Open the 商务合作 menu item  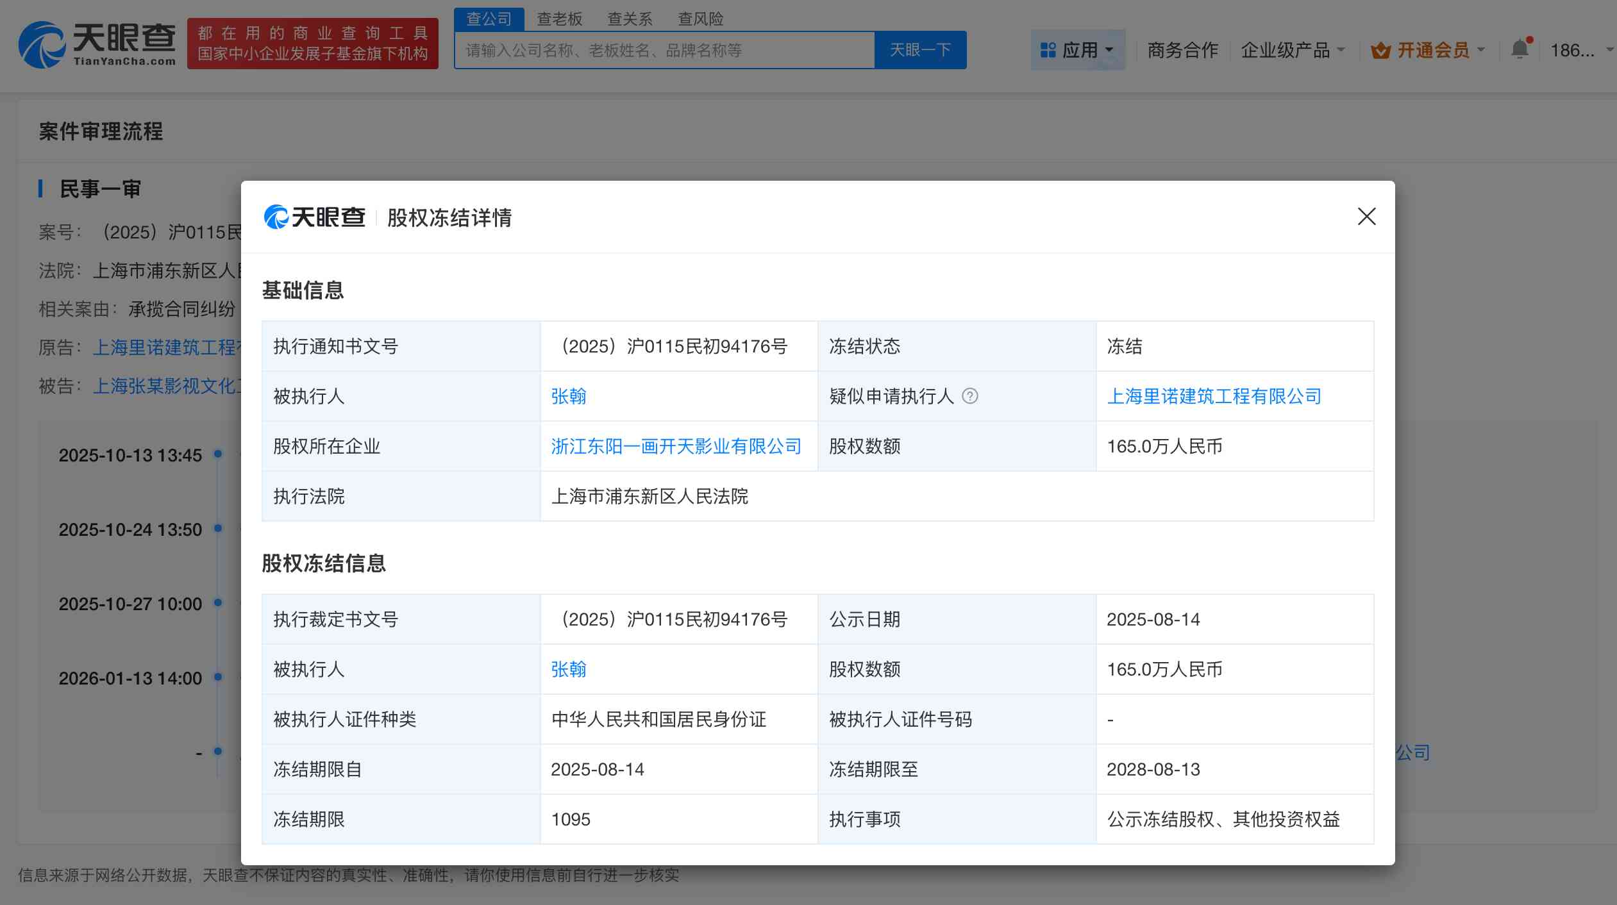[x=1182, y=49]
